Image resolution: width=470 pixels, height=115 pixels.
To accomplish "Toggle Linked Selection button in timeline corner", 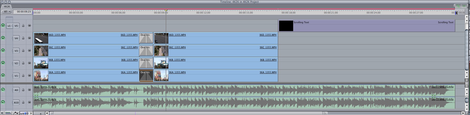I will (458, 6).
